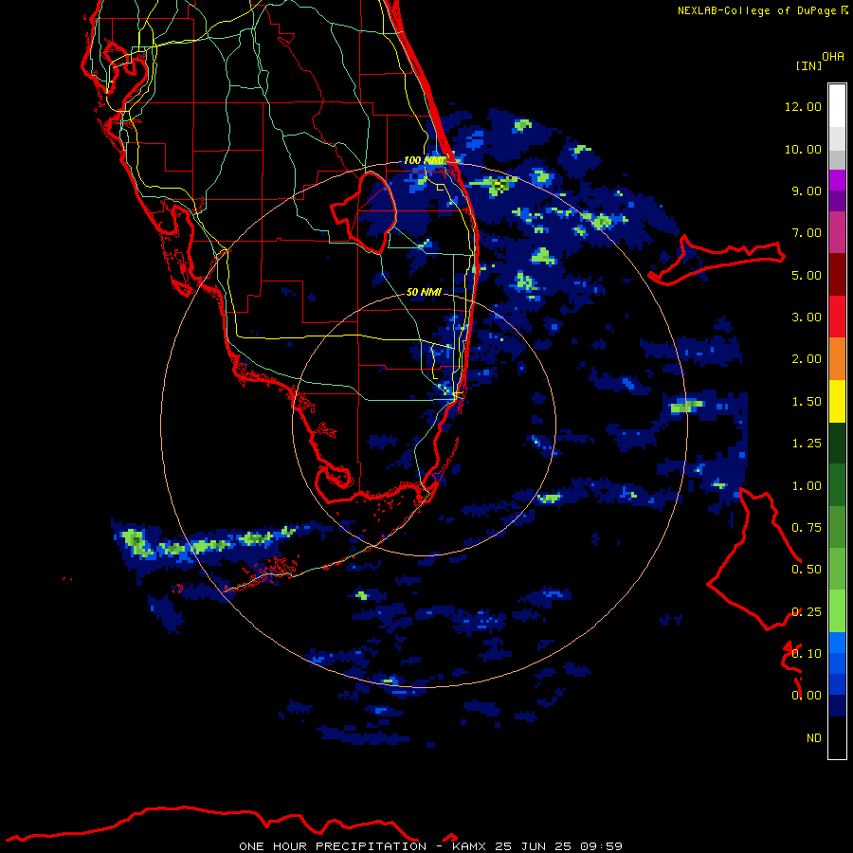853x853 pixels.
Task: Click the "0.75" scale value
Action: point(807,528)
